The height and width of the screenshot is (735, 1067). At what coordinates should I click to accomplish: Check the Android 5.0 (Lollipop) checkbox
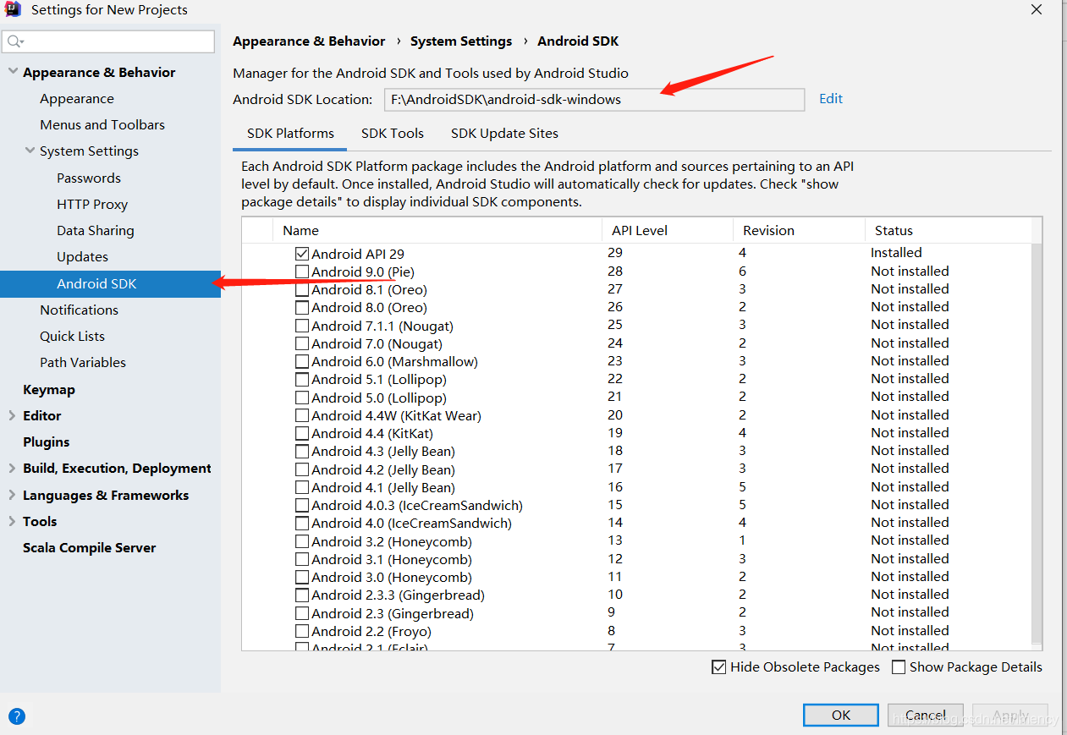click(x=302, y=398)
